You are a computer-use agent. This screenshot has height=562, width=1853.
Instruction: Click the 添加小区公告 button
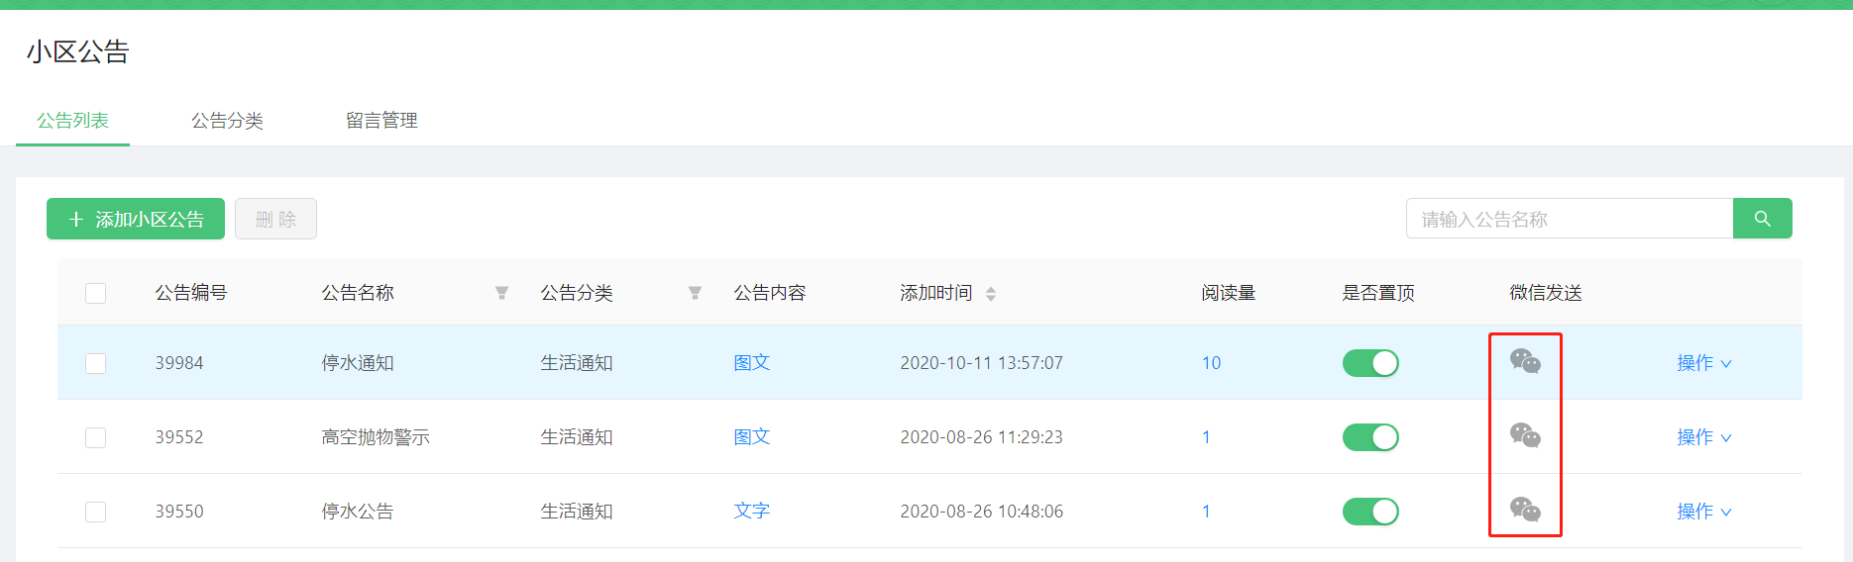point(136,219)
